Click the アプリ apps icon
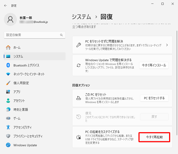The width and height of the screenshot is (178, 154). coord(8,92)
